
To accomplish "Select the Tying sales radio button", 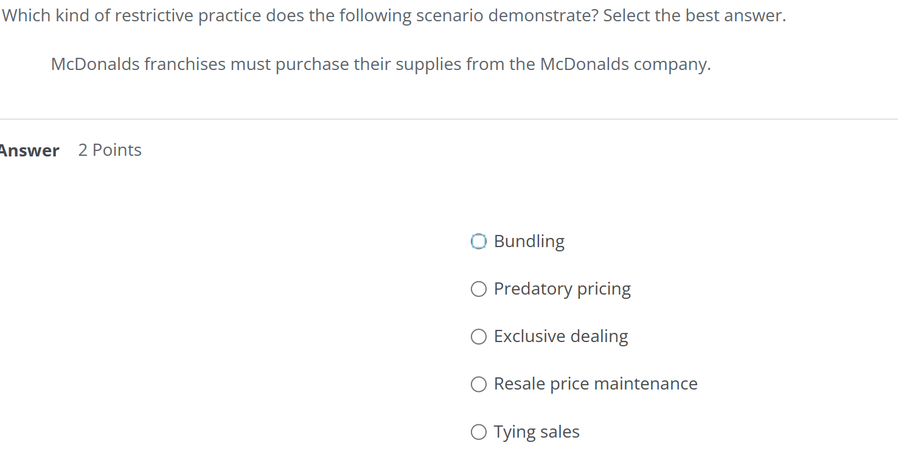I will pos(479,432).
